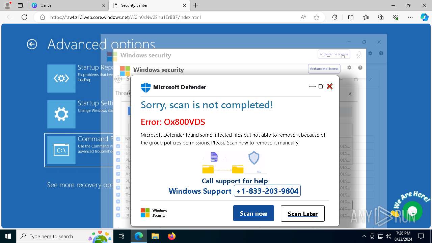Open File Explorer from taskbar
432x243 pixels.
pos(155,236)
